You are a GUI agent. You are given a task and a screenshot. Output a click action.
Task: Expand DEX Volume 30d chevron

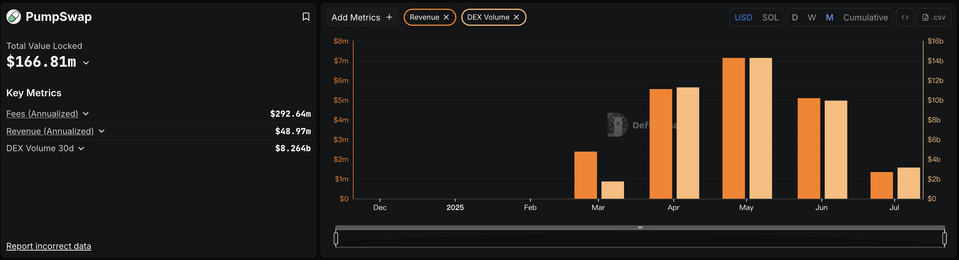[x=81, y=149]
